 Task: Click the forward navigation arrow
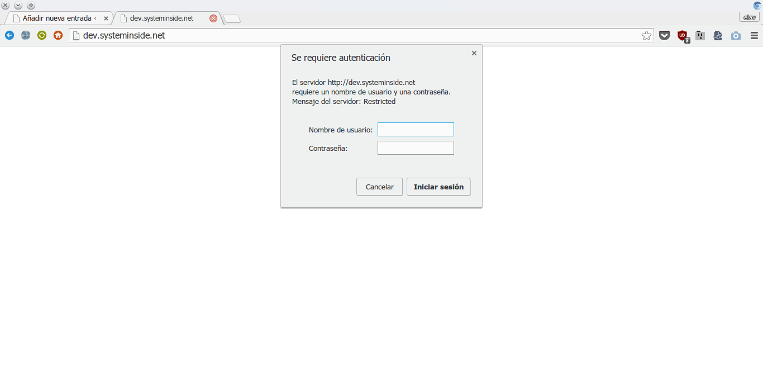(25, 35)
